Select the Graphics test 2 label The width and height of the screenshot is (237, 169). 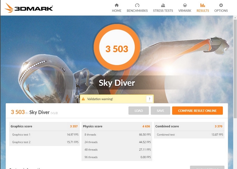coord(21,142)
